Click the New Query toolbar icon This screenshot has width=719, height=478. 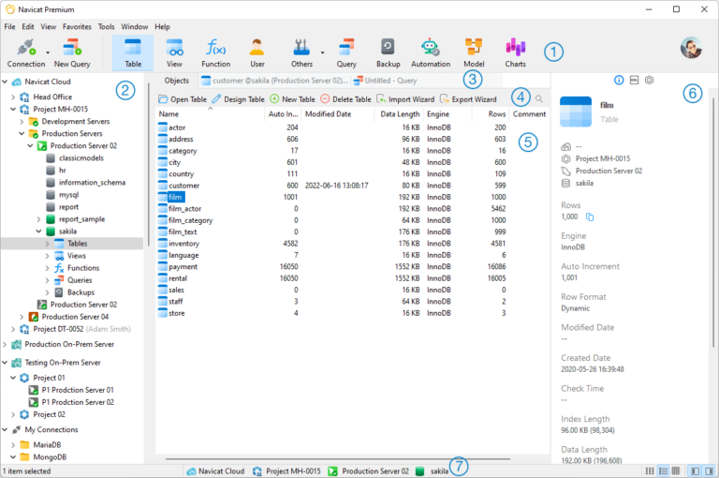(71, 52)
